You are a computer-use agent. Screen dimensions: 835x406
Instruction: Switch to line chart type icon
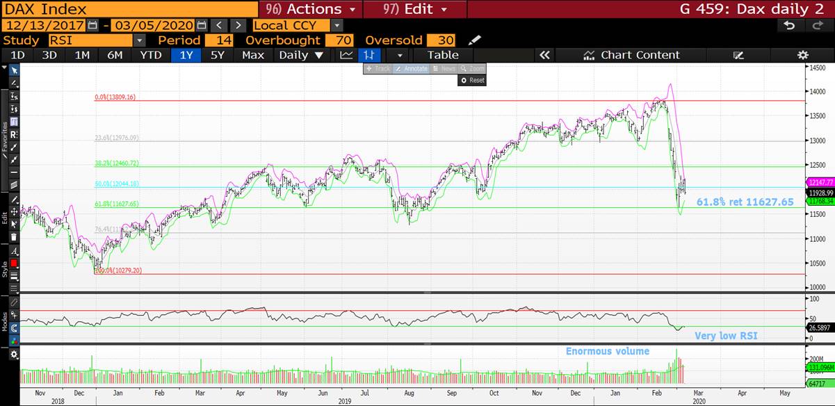[x=346, y=55]
